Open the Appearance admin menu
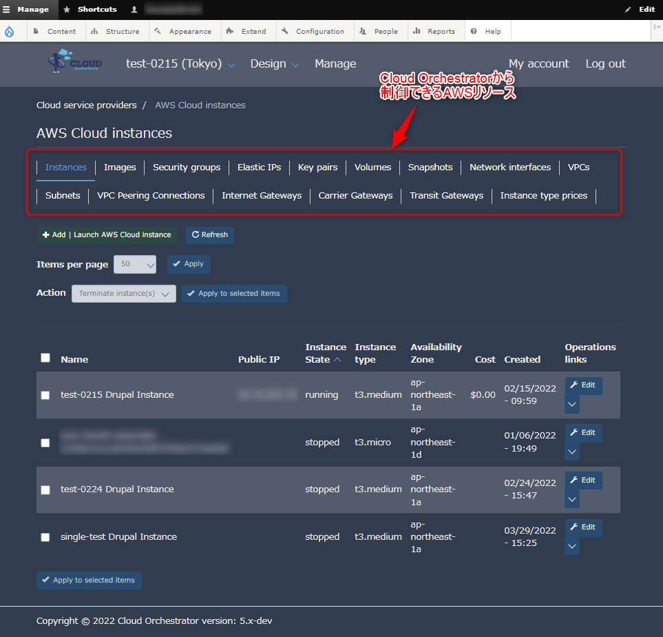The width and height of the screenshot is (663, 637). click(x=183, y=31)
